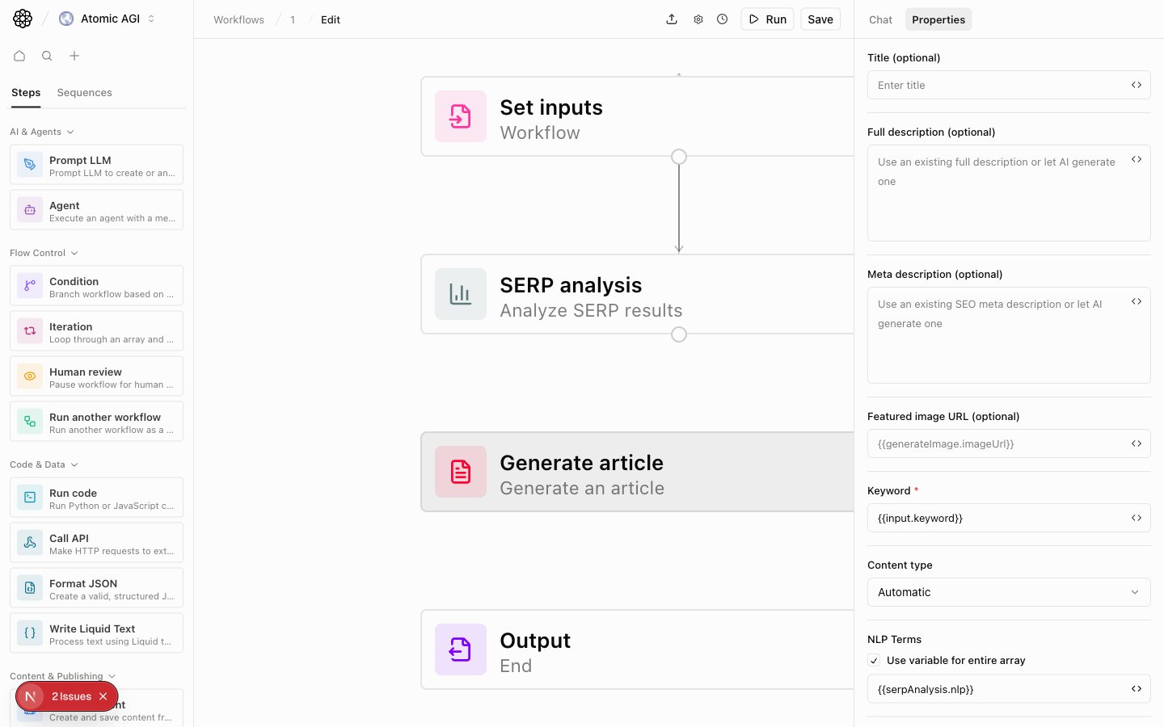Click the Output node exit icon
The width and height of the screenshot is (1164, 727).
(x=461, y=649)
